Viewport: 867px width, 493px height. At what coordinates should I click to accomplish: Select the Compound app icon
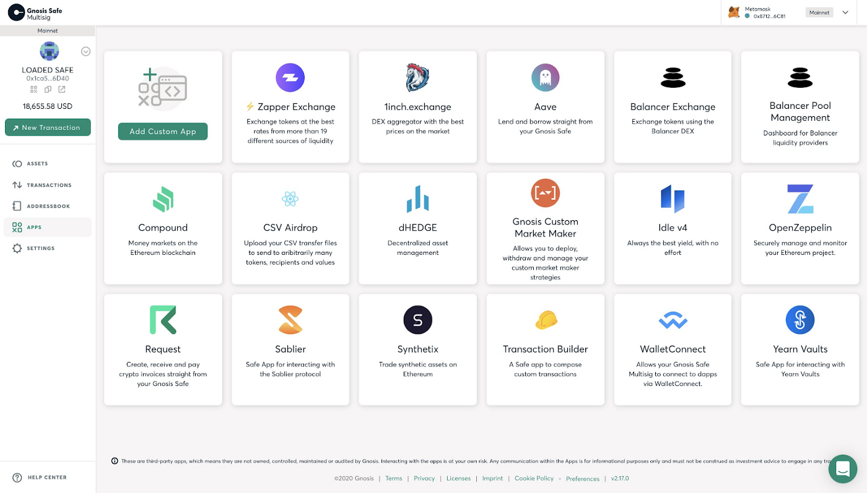pyautogui.click(x=162, y=199)
